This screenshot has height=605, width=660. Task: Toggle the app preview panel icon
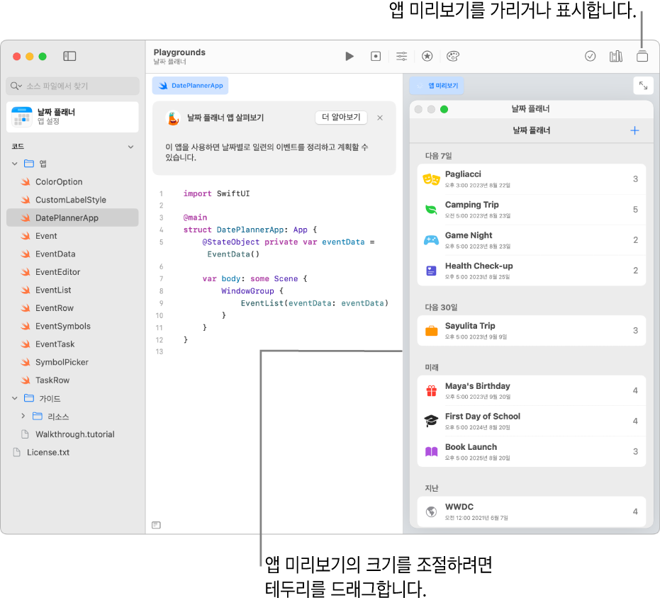[642, 56]
